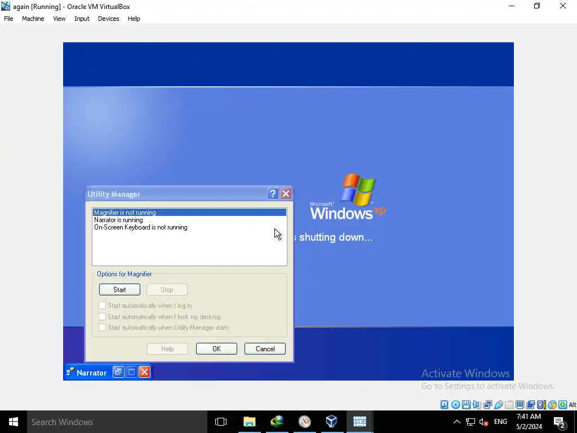This screenshot has height=433, width=577.
Task: Open the USB devices indicator icon
Action: 498,405
